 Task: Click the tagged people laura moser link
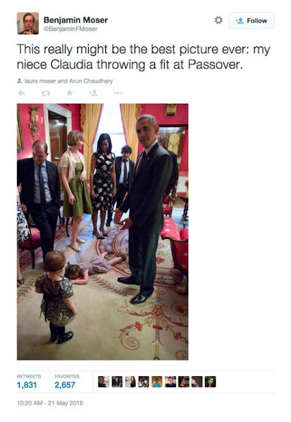(40, 81)
